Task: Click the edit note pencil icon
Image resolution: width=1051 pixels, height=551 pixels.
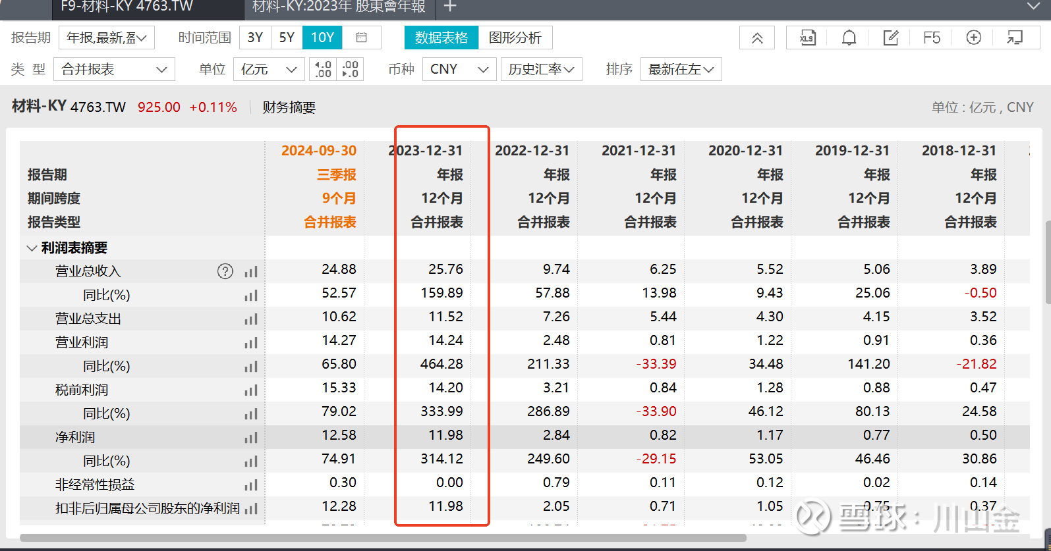Action: point(890,38)
